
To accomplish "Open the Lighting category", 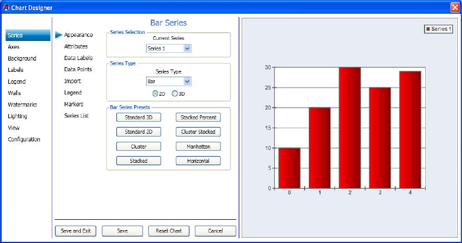I will click(x=17, y=116).
